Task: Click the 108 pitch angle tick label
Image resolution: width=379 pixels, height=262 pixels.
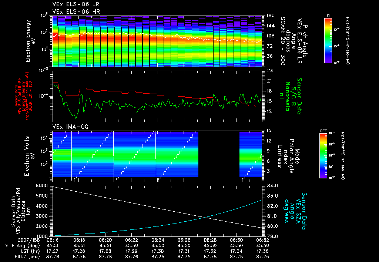Action: pos(271,36)
